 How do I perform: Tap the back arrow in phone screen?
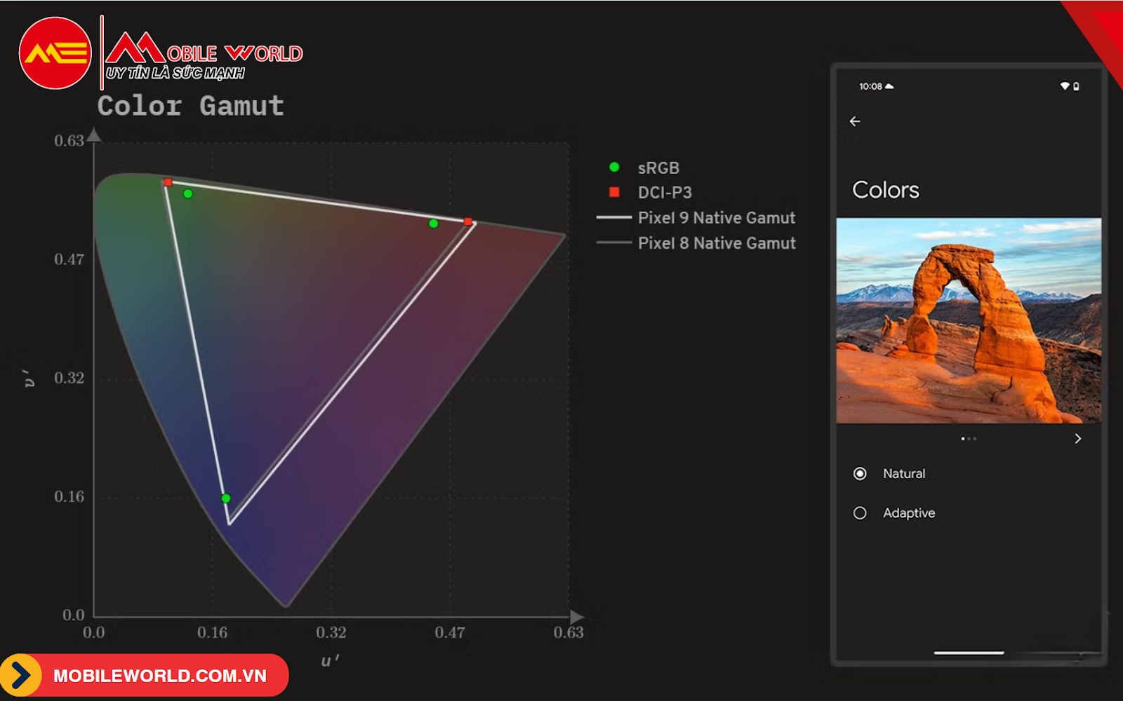[x=855, y=121]
